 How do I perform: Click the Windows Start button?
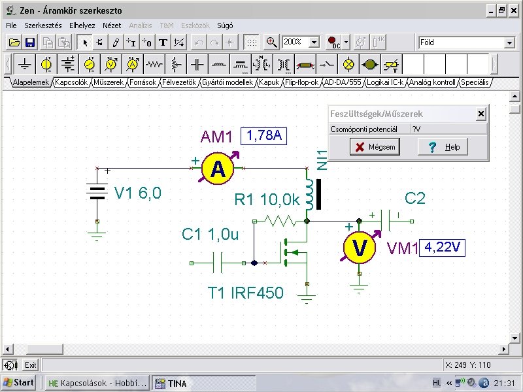click(19, 382)
